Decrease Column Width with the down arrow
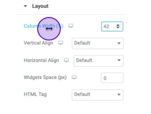 tap(118, 28)
